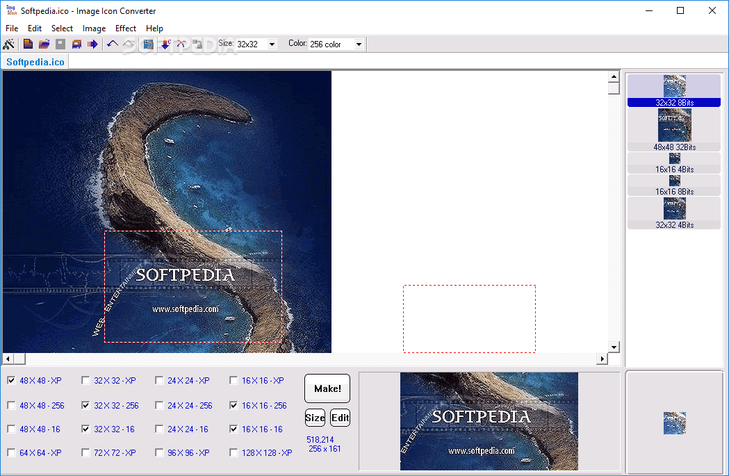The height and width of the screenshot is (476, 729).
Task: Enable the 48X48-16 format
Action: click(x=12, y=429)
